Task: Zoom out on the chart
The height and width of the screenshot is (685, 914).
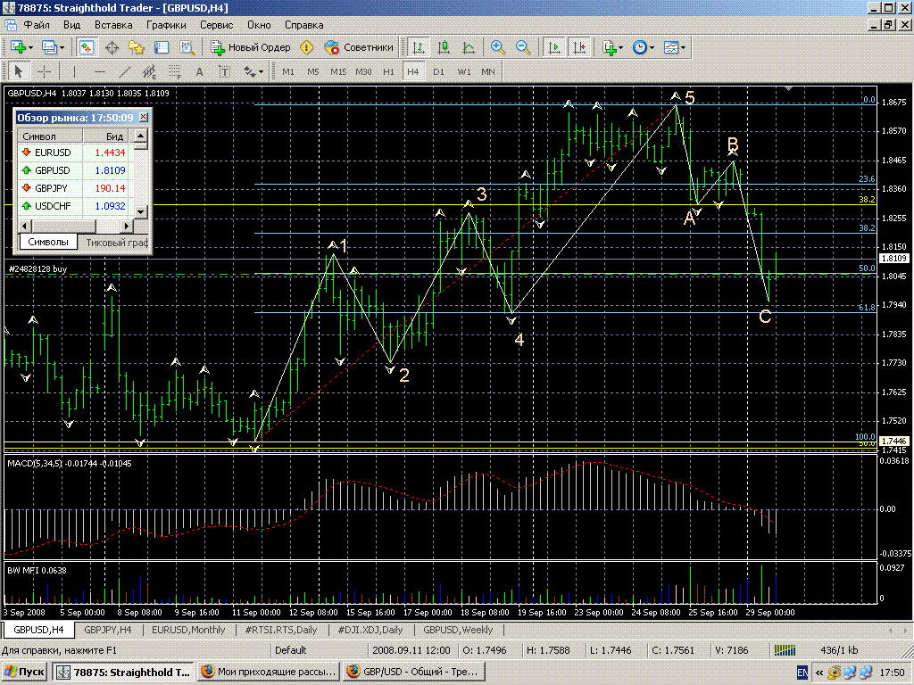Action: (x=523, y=47)
